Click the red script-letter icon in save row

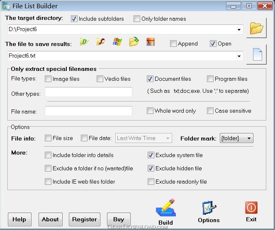pyautogui.click(x=100, y=42)
